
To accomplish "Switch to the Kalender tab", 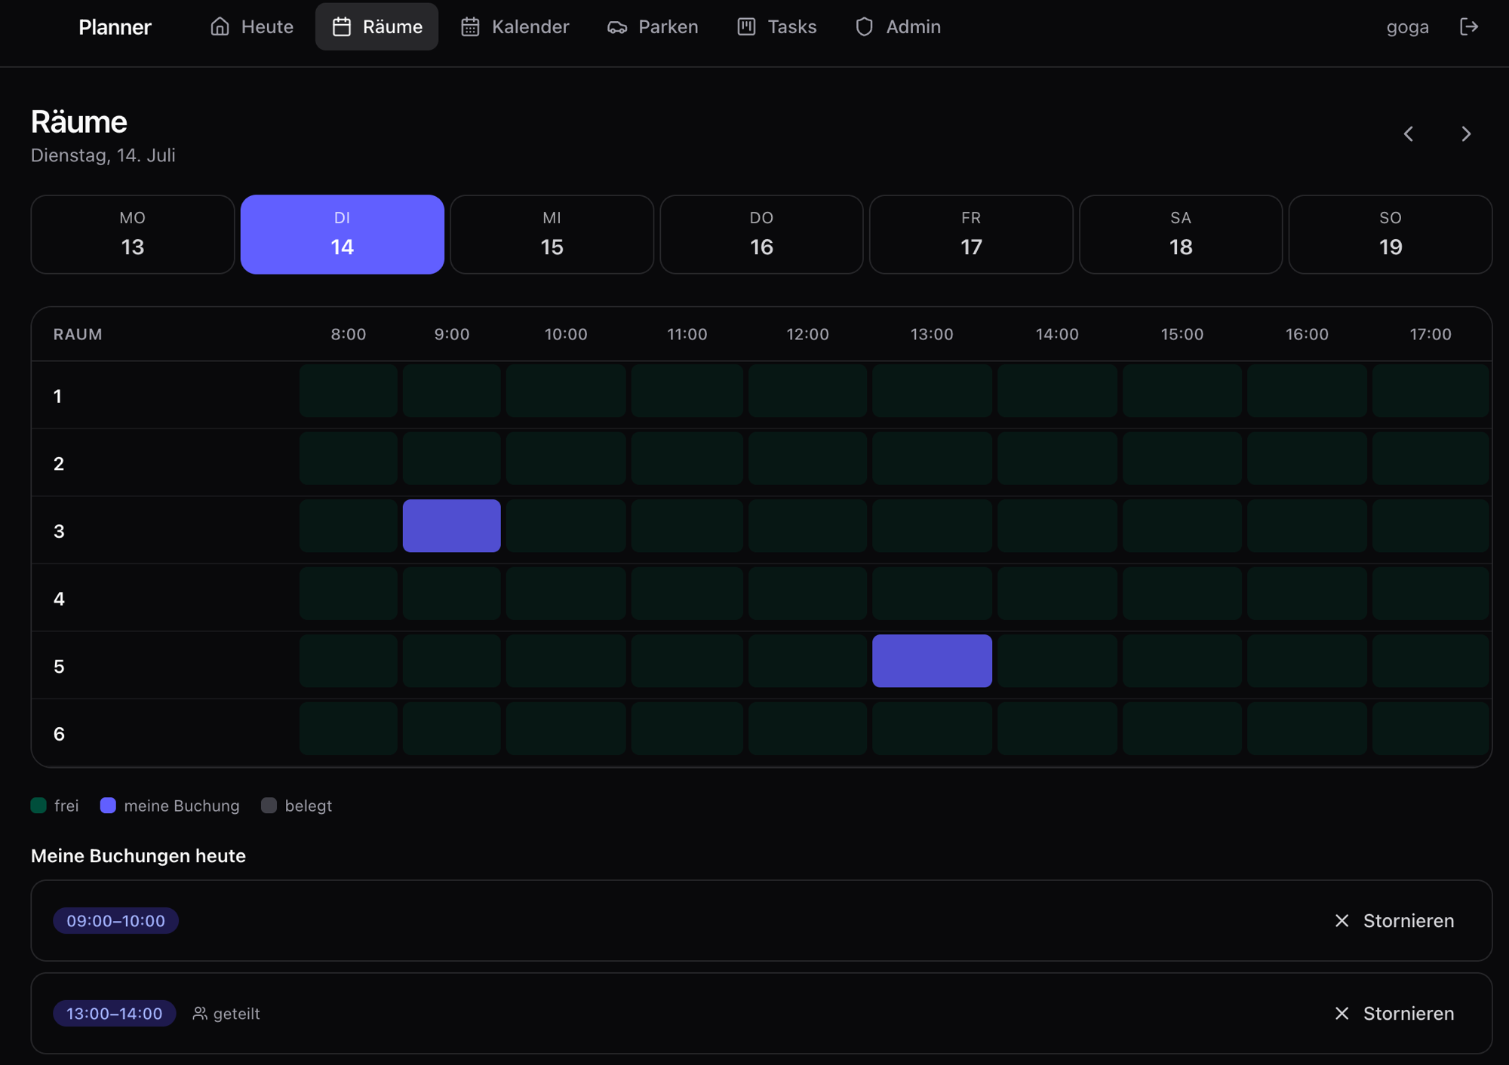I will tap(515, 27).
